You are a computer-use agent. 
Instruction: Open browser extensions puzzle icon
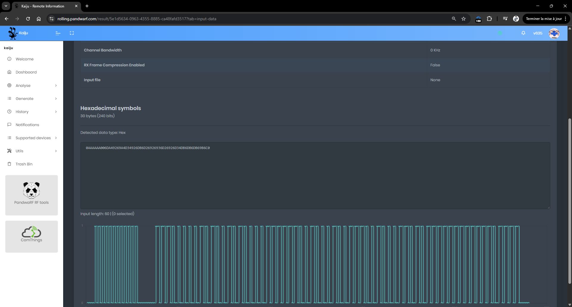coord(489,19)
